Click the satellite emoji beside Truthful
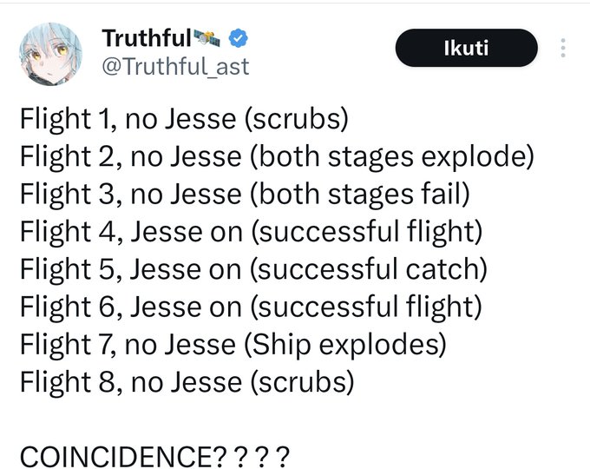This screenshot has width=590, height=469. 206,38
